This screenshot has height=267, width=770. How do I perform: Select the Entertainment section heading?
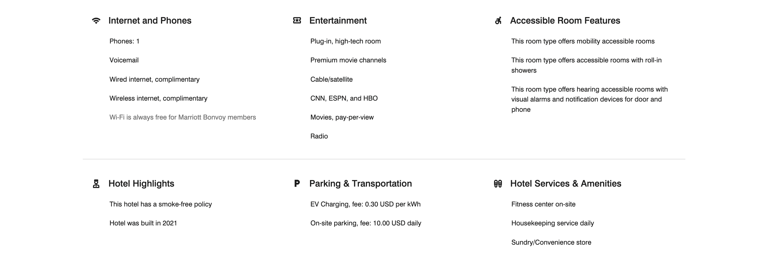coord(338,21)
